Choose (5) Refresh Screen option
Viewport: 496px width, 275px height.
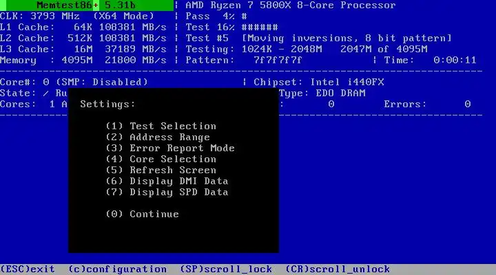161,170
